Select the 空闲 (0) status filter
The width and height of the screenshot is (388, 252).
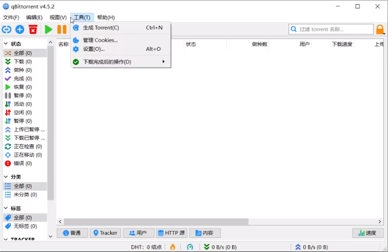pos(25,113)
